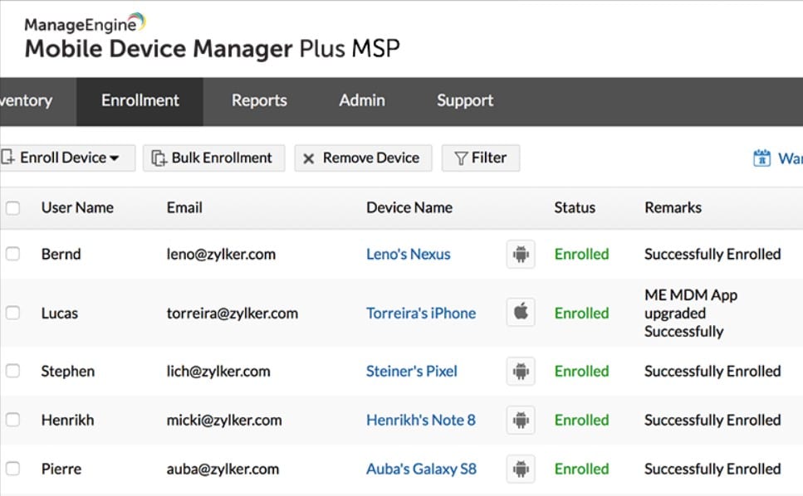Click the Bulk Enrollment copy icon

pos(159,158)
